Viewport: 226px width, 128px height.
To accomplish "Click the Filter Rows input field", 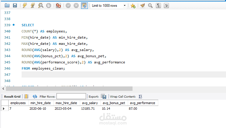I will pos(71,96).
